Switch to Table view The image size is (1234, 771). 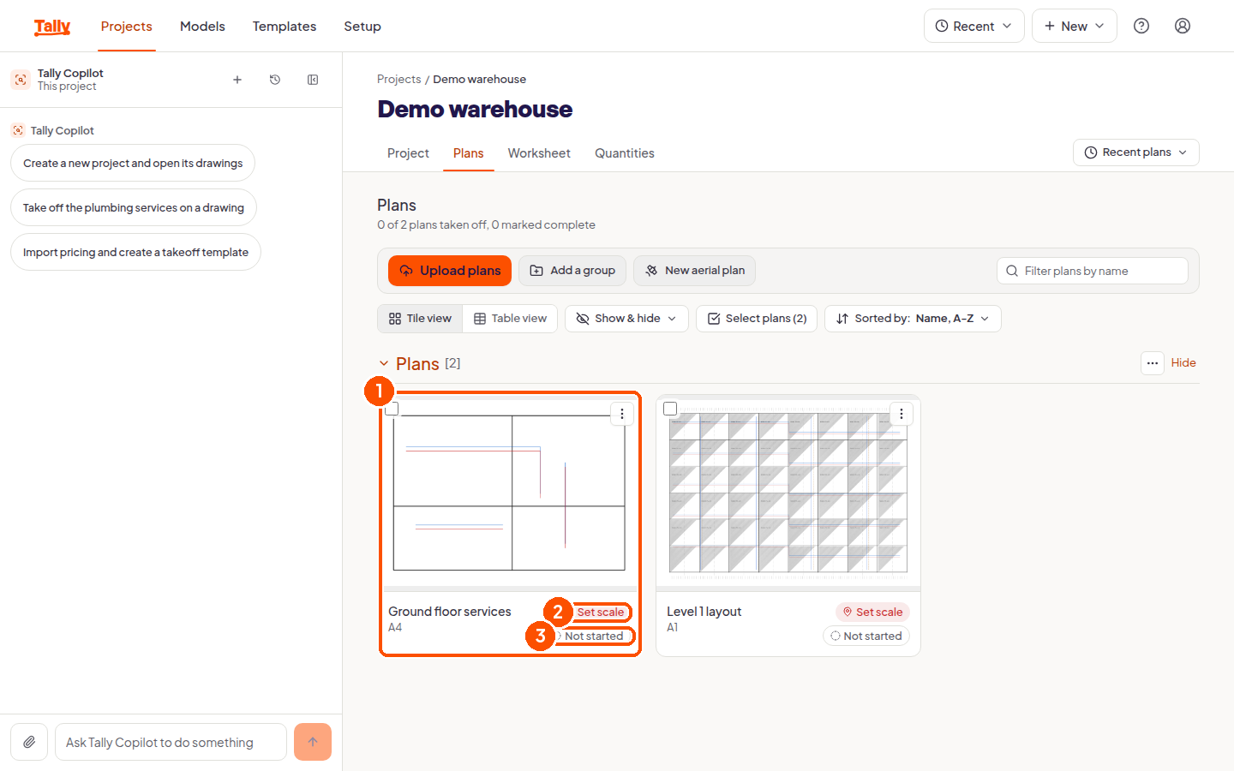(511, 319)
